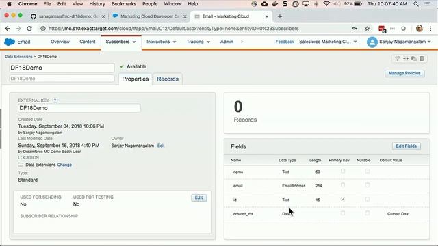The image size is (438, 246).
Task: Open the Admin menu item
Action: pos(227,42)
